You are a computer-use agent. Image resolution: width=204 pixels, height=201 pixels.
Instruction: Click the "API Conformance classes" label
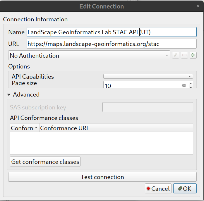pos(44,118)
